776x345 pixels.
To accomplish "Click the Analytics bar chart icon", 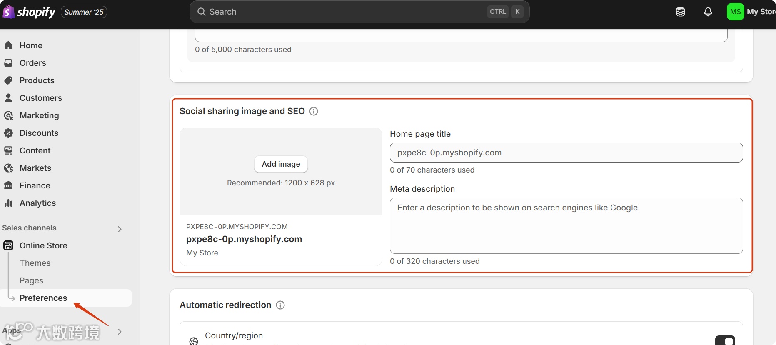I will click(x=8, y=203).
